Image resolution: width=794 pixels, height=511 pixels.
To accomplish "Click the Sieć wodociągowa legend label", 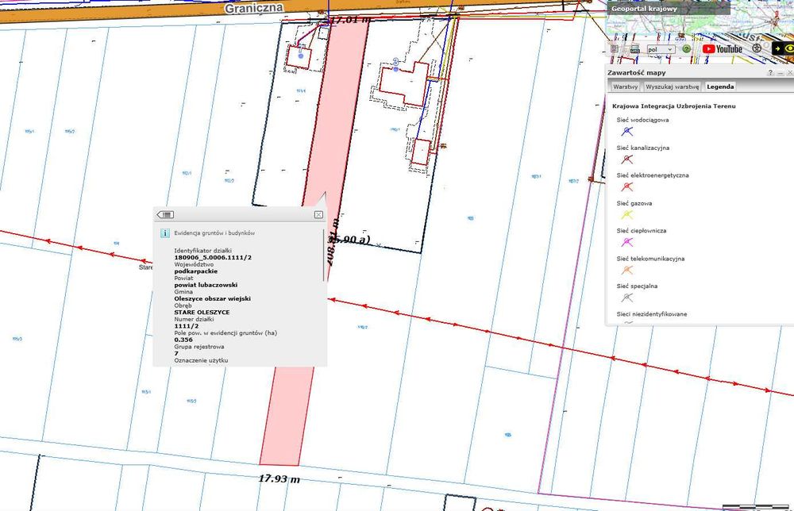I will (642, 120).
